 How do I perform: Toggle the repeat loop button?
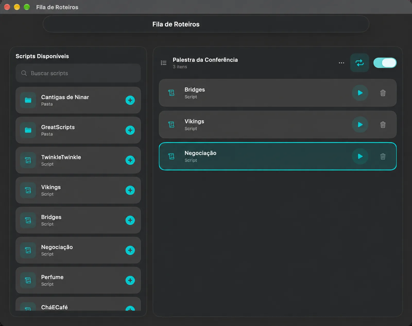click(359, 63)
